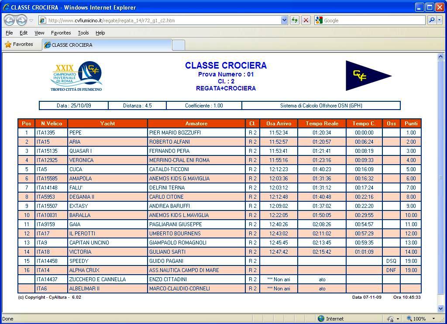The width and height of the screenshot is (447, 324).
Task: Open a new blank tab
Action: coord(179,45)
